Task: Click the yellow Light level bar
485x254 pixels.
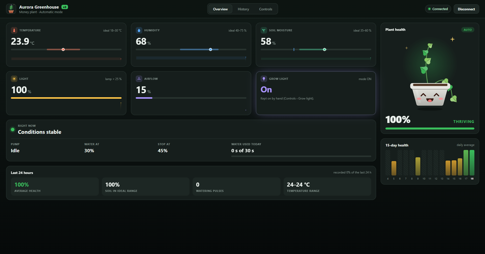Action: (x=66, y=98)
